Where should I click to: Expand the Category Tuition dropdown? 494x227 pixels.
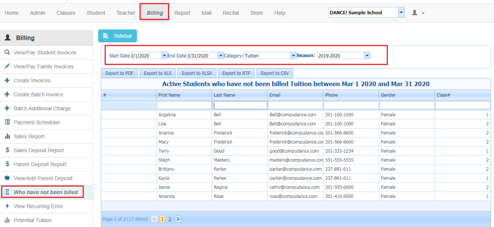pos(293,56)
